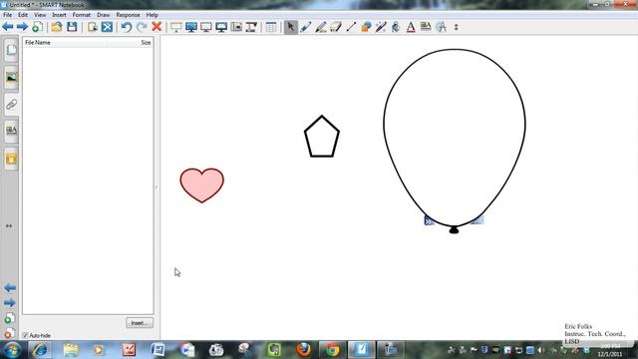Open the Attachments paperclip side tab

click(11, 105)
